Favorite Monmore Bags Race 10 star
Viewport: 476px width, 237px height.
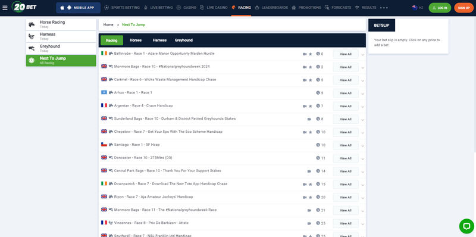(310, 67)
